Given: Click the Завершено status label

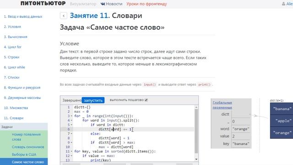Looking at the screenshot, I should pyautogui.click(x=72, y=100).
